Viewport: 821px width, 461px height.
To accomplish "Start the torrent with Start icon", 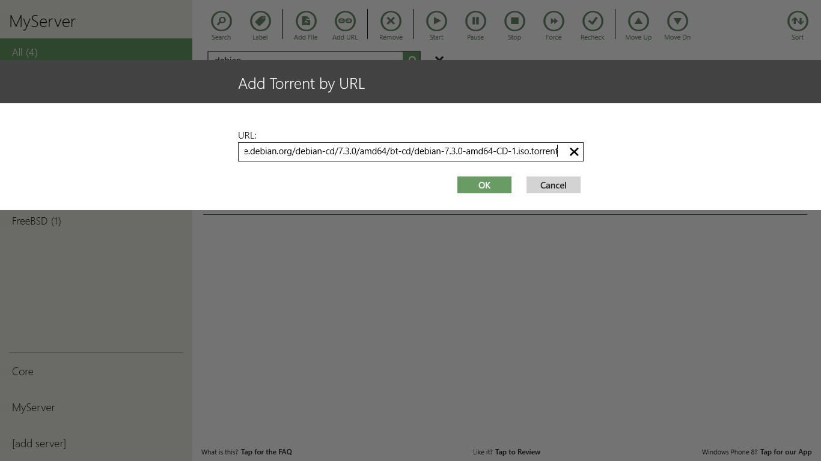I will 436,21.
